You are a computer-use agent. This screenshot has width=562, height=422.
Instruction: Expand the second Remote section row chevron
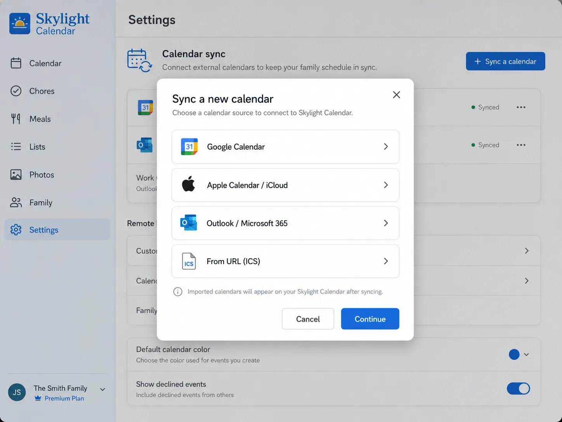click(x=527, y=281)
